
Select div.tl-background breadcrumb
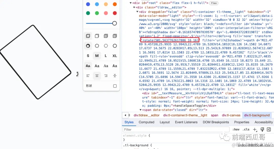coord(257,115)
